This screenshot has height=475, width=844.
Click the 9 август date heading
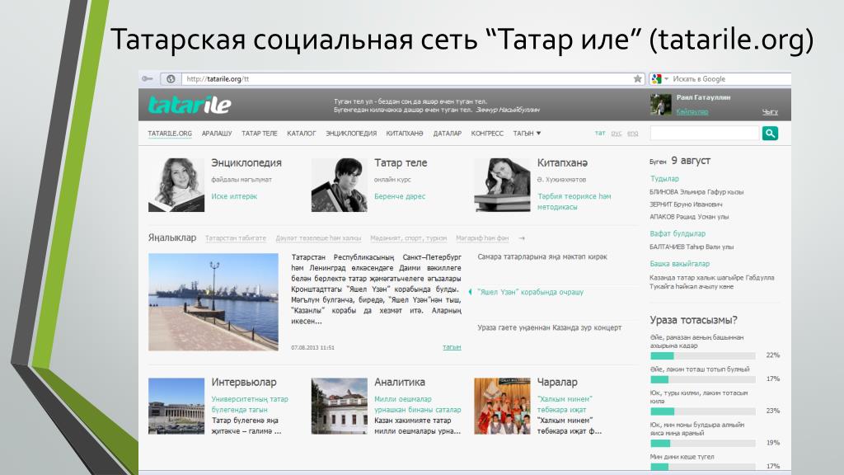691,161
